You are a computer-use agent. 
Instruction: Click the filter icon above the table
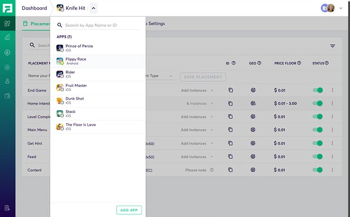click(333, 46)
